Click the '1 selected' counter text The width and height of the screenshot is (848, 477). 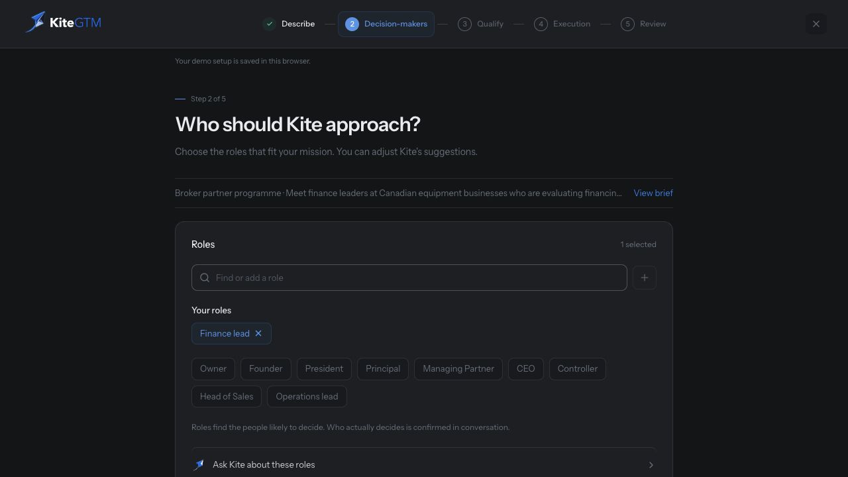639,244
